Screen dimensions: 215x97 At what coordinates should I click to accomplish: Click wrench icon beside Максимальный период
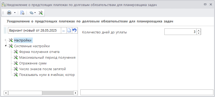pyautogui.click(x=16, y=57)
